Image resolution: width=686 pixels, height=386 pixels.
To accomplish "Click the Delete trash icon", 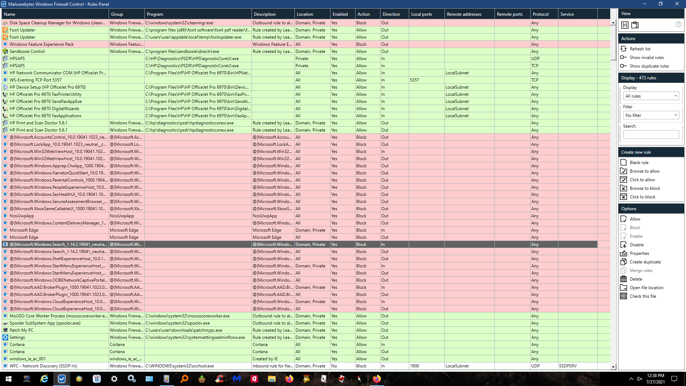I will [x=623, y=279].
